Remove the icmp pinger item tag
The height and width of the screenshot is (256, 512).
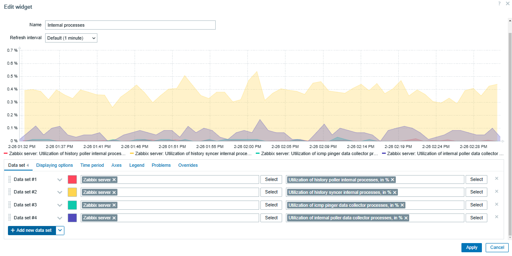click(x=402, y=205)
